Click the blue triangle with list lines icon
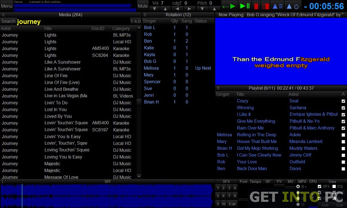The height and width of the screenshot is (208, 347). click(278, 6)
